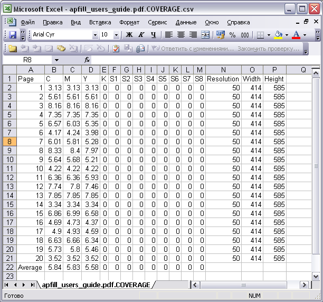Toggle italic К formatting

141,35
